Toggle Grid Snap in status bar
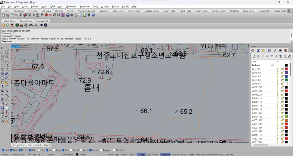 (113, 155)
